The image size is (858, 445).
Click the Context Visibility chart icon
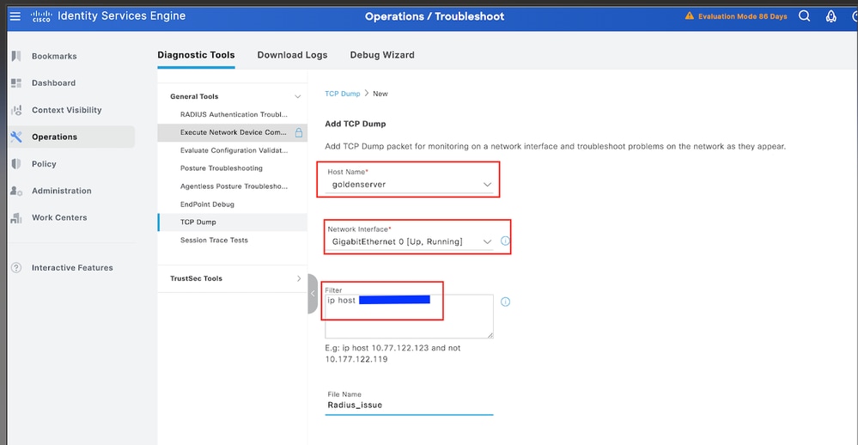16,110
